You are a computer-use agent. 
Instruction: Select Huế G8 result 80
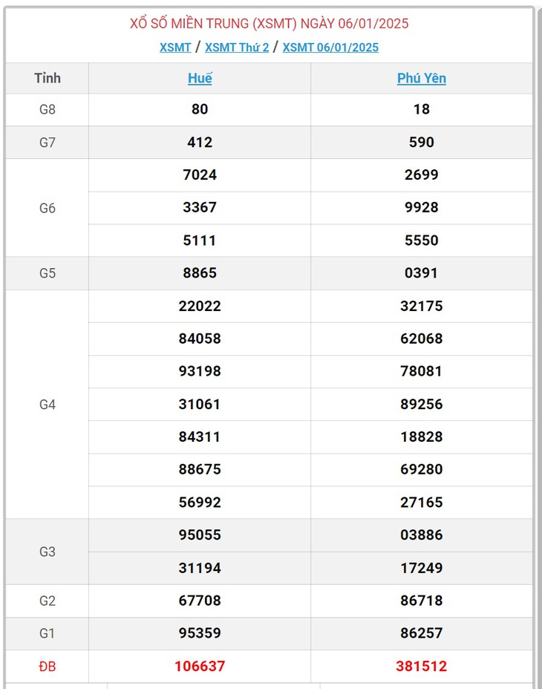click(x=200, y=109)
